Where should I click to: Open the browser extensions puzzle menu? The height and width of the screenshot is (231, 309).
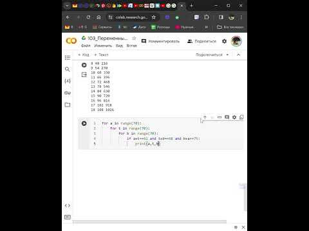(x=207, y=17)
